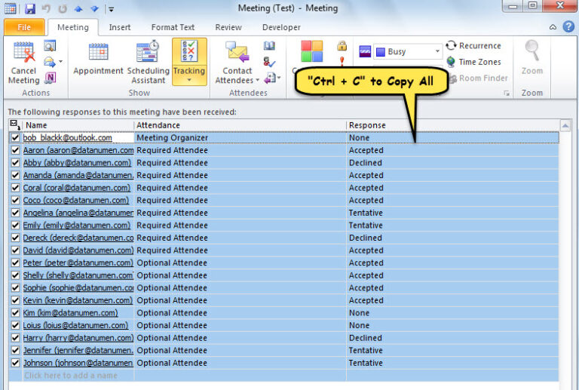
Task: Uncheck the bob_blackk@outlook.com checkbox
Action: click(15, 138)
